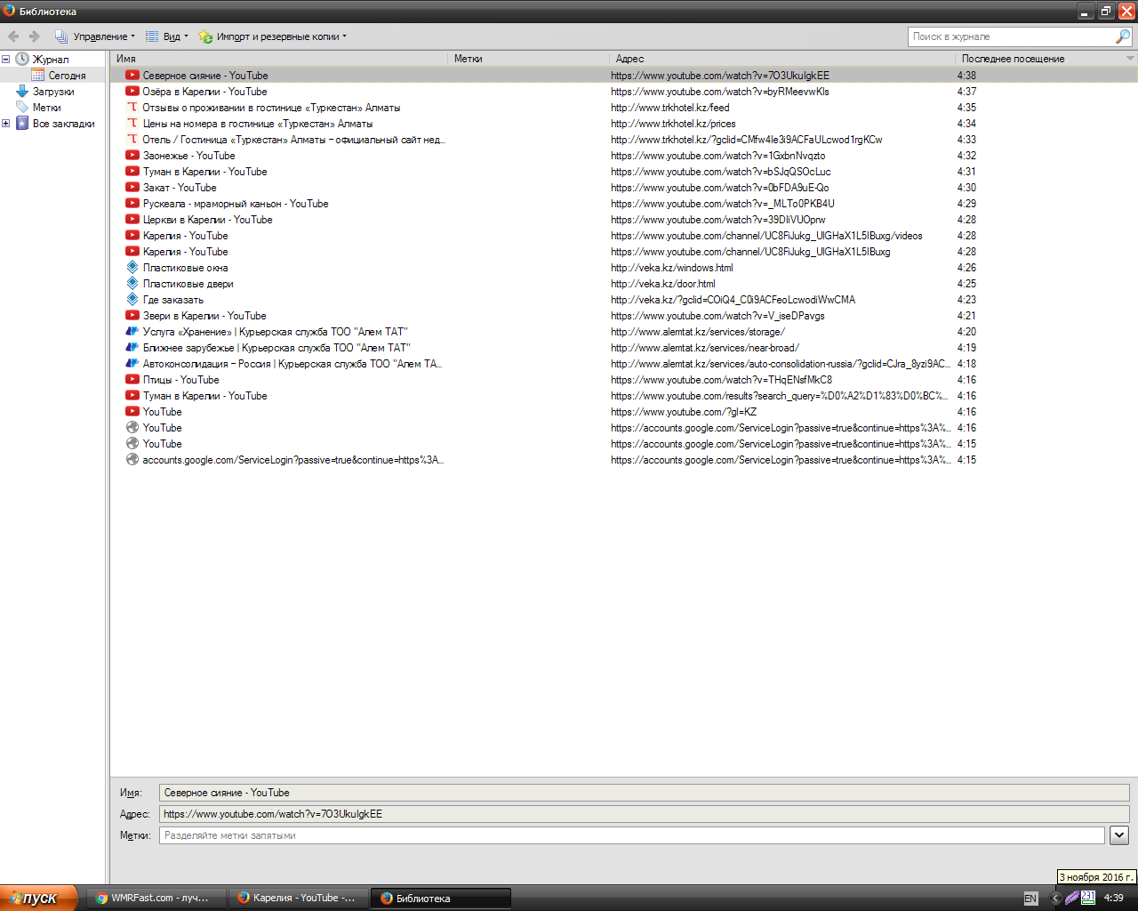Go back with the Back arrow
The height and width of the screenshot is (911, 1138).
pyautogui.click(x=13, y=36)
